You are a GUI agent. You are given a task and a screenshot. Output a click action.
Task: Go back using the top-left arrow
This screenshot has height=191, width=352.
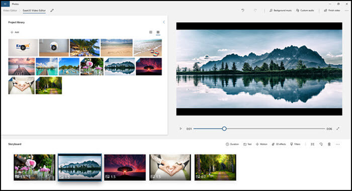[5, 4]
